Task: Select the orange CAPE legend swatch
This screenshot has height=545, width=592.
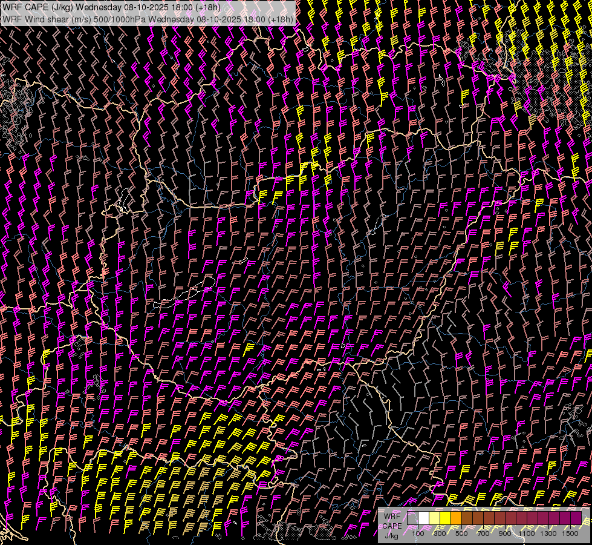Action: coord(456,518)
